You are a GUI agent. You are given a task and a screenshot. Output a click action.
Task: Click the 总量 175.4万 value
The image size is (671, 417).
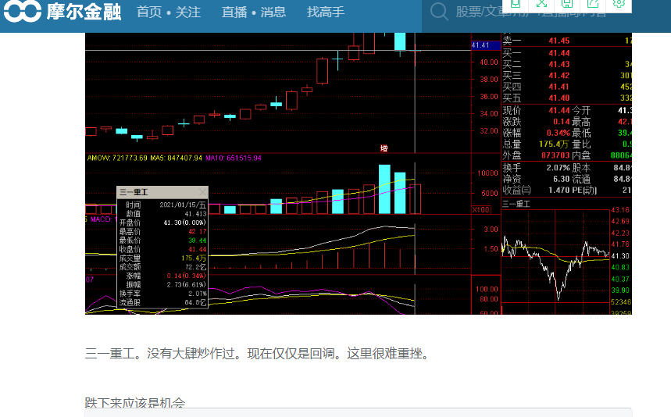tap(554, 144)
